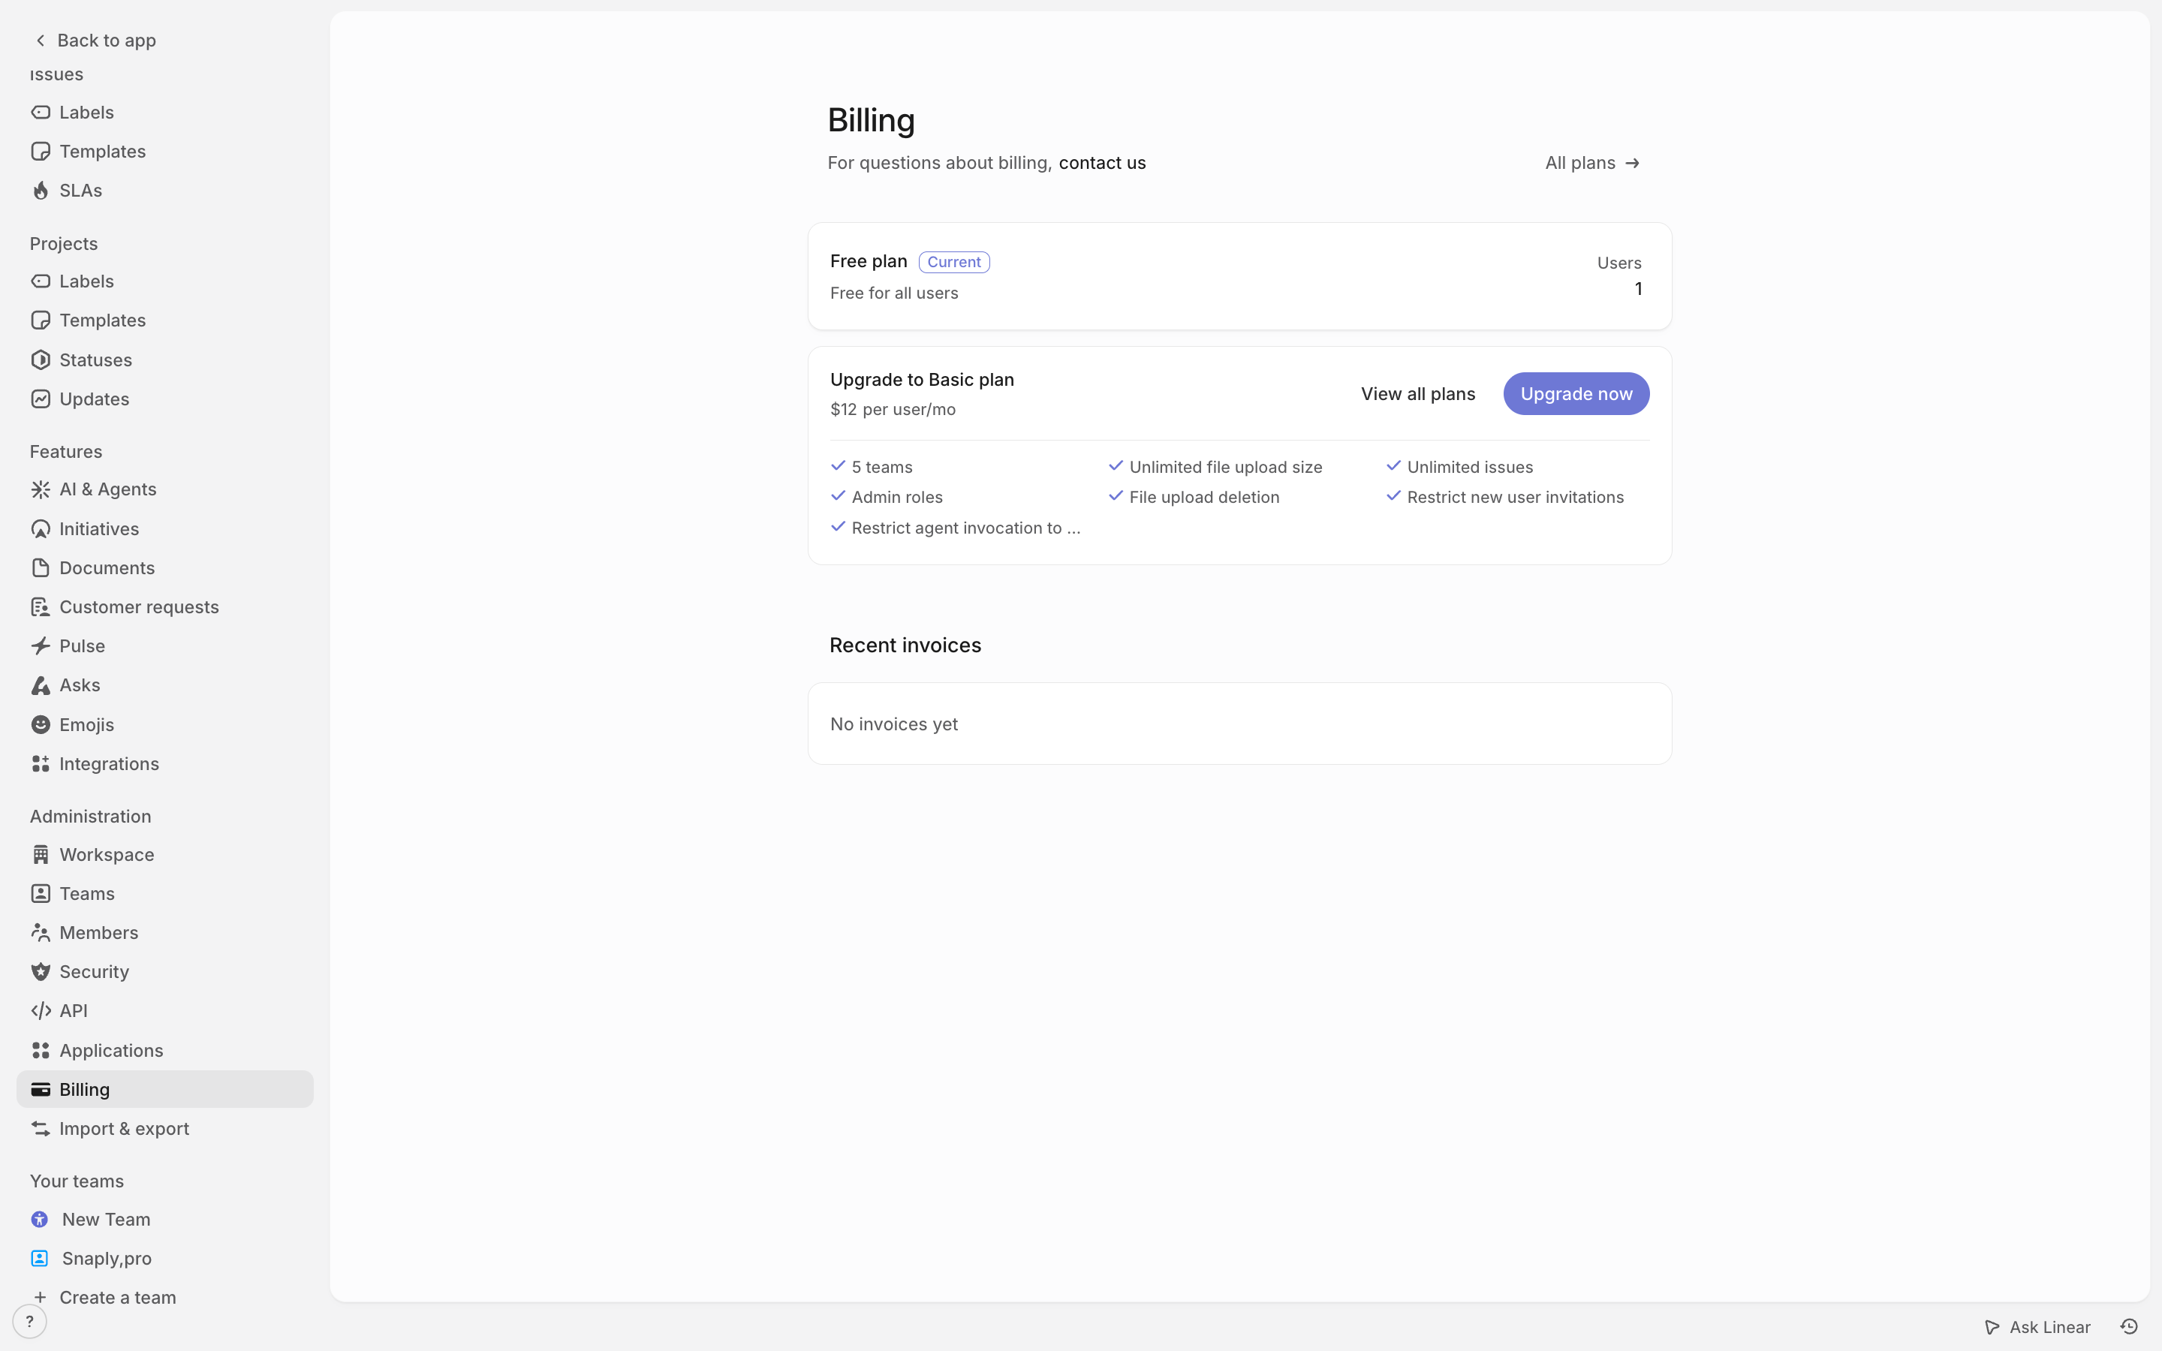Image resolution: width=2162 pixels, height=1351 pixels.
Task: Click the Projects Templates icon
Action: [x=41, y=320]
